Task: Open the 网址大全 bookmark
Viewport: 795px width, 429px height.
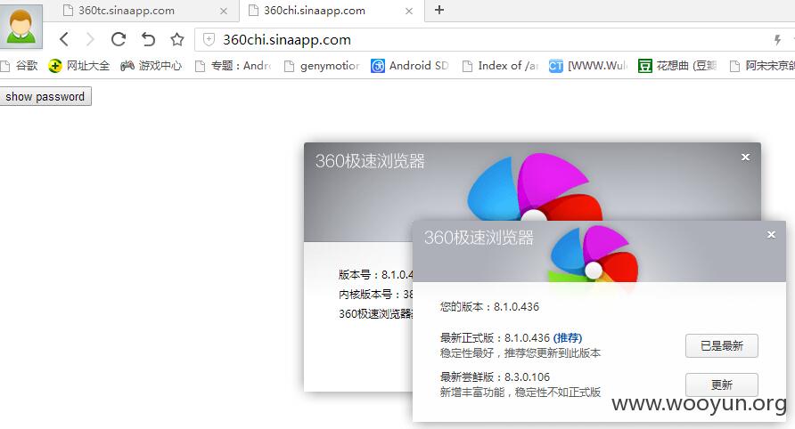Action: click(x=79, y=66)
